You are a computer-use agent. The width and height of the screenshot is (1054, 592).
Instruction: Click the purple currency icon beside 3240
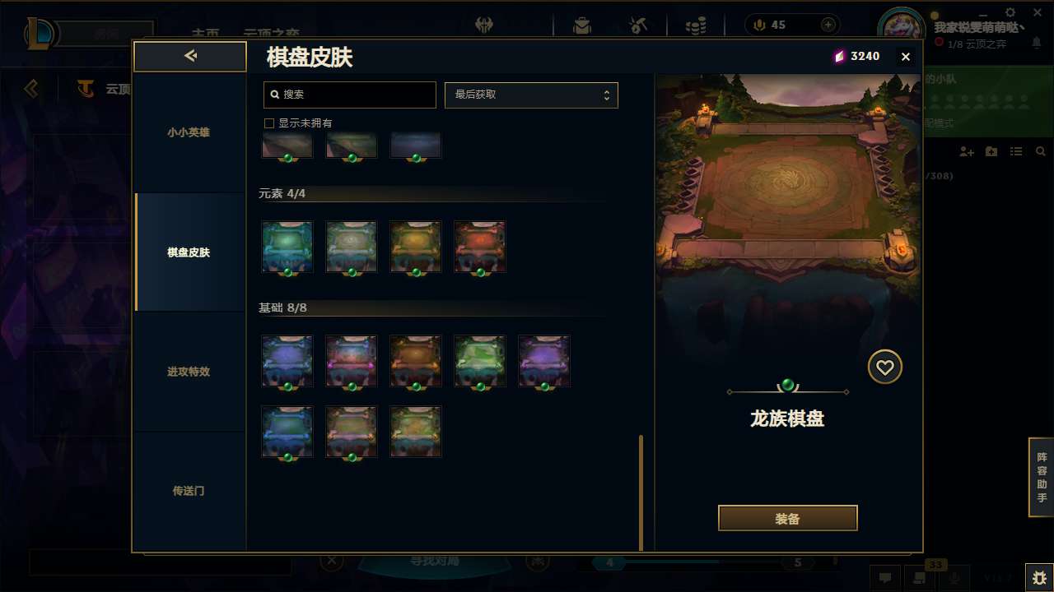coord(839,57)
